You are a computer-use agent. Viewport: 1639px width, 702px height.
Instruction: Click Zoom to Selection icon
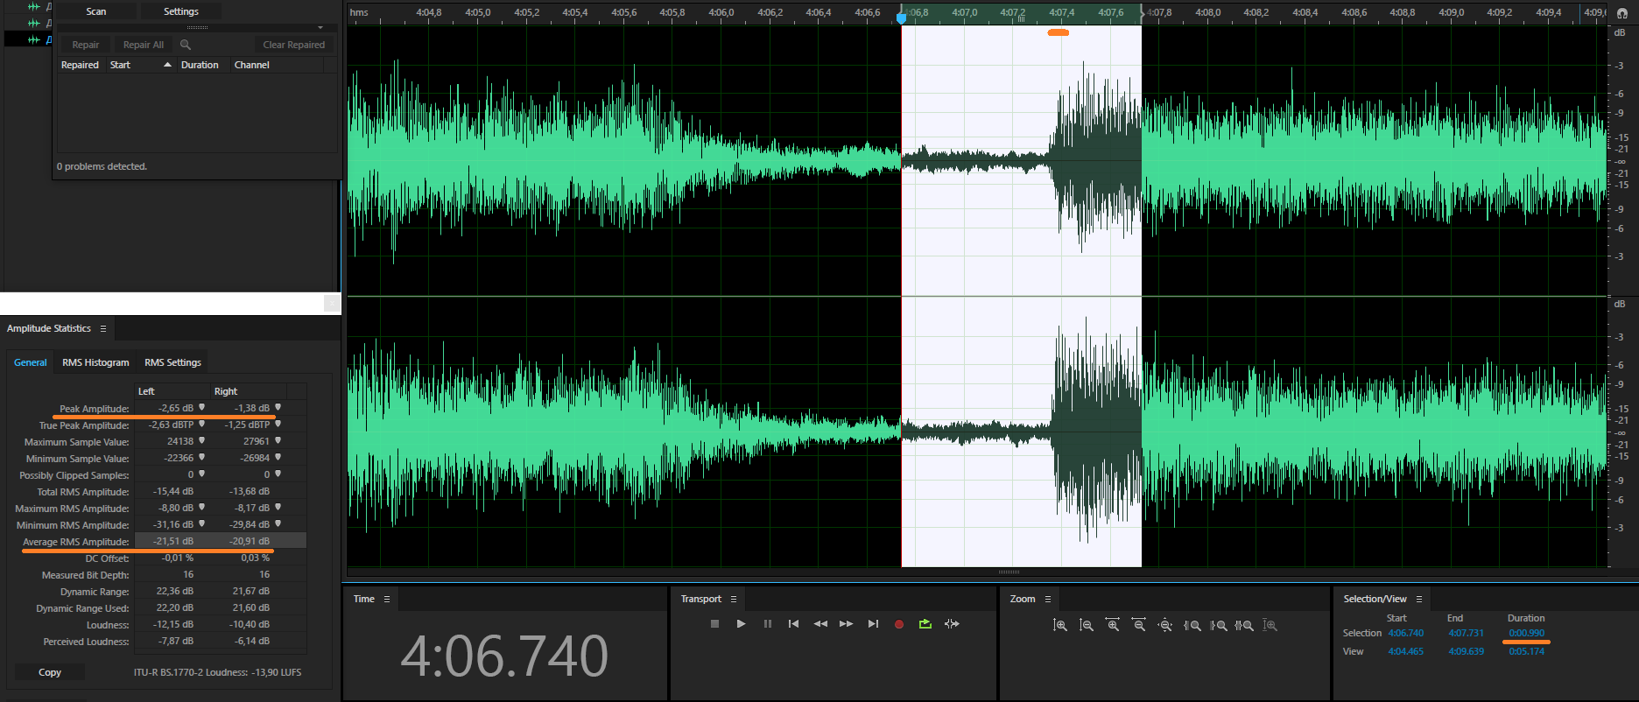[1243, 625]
